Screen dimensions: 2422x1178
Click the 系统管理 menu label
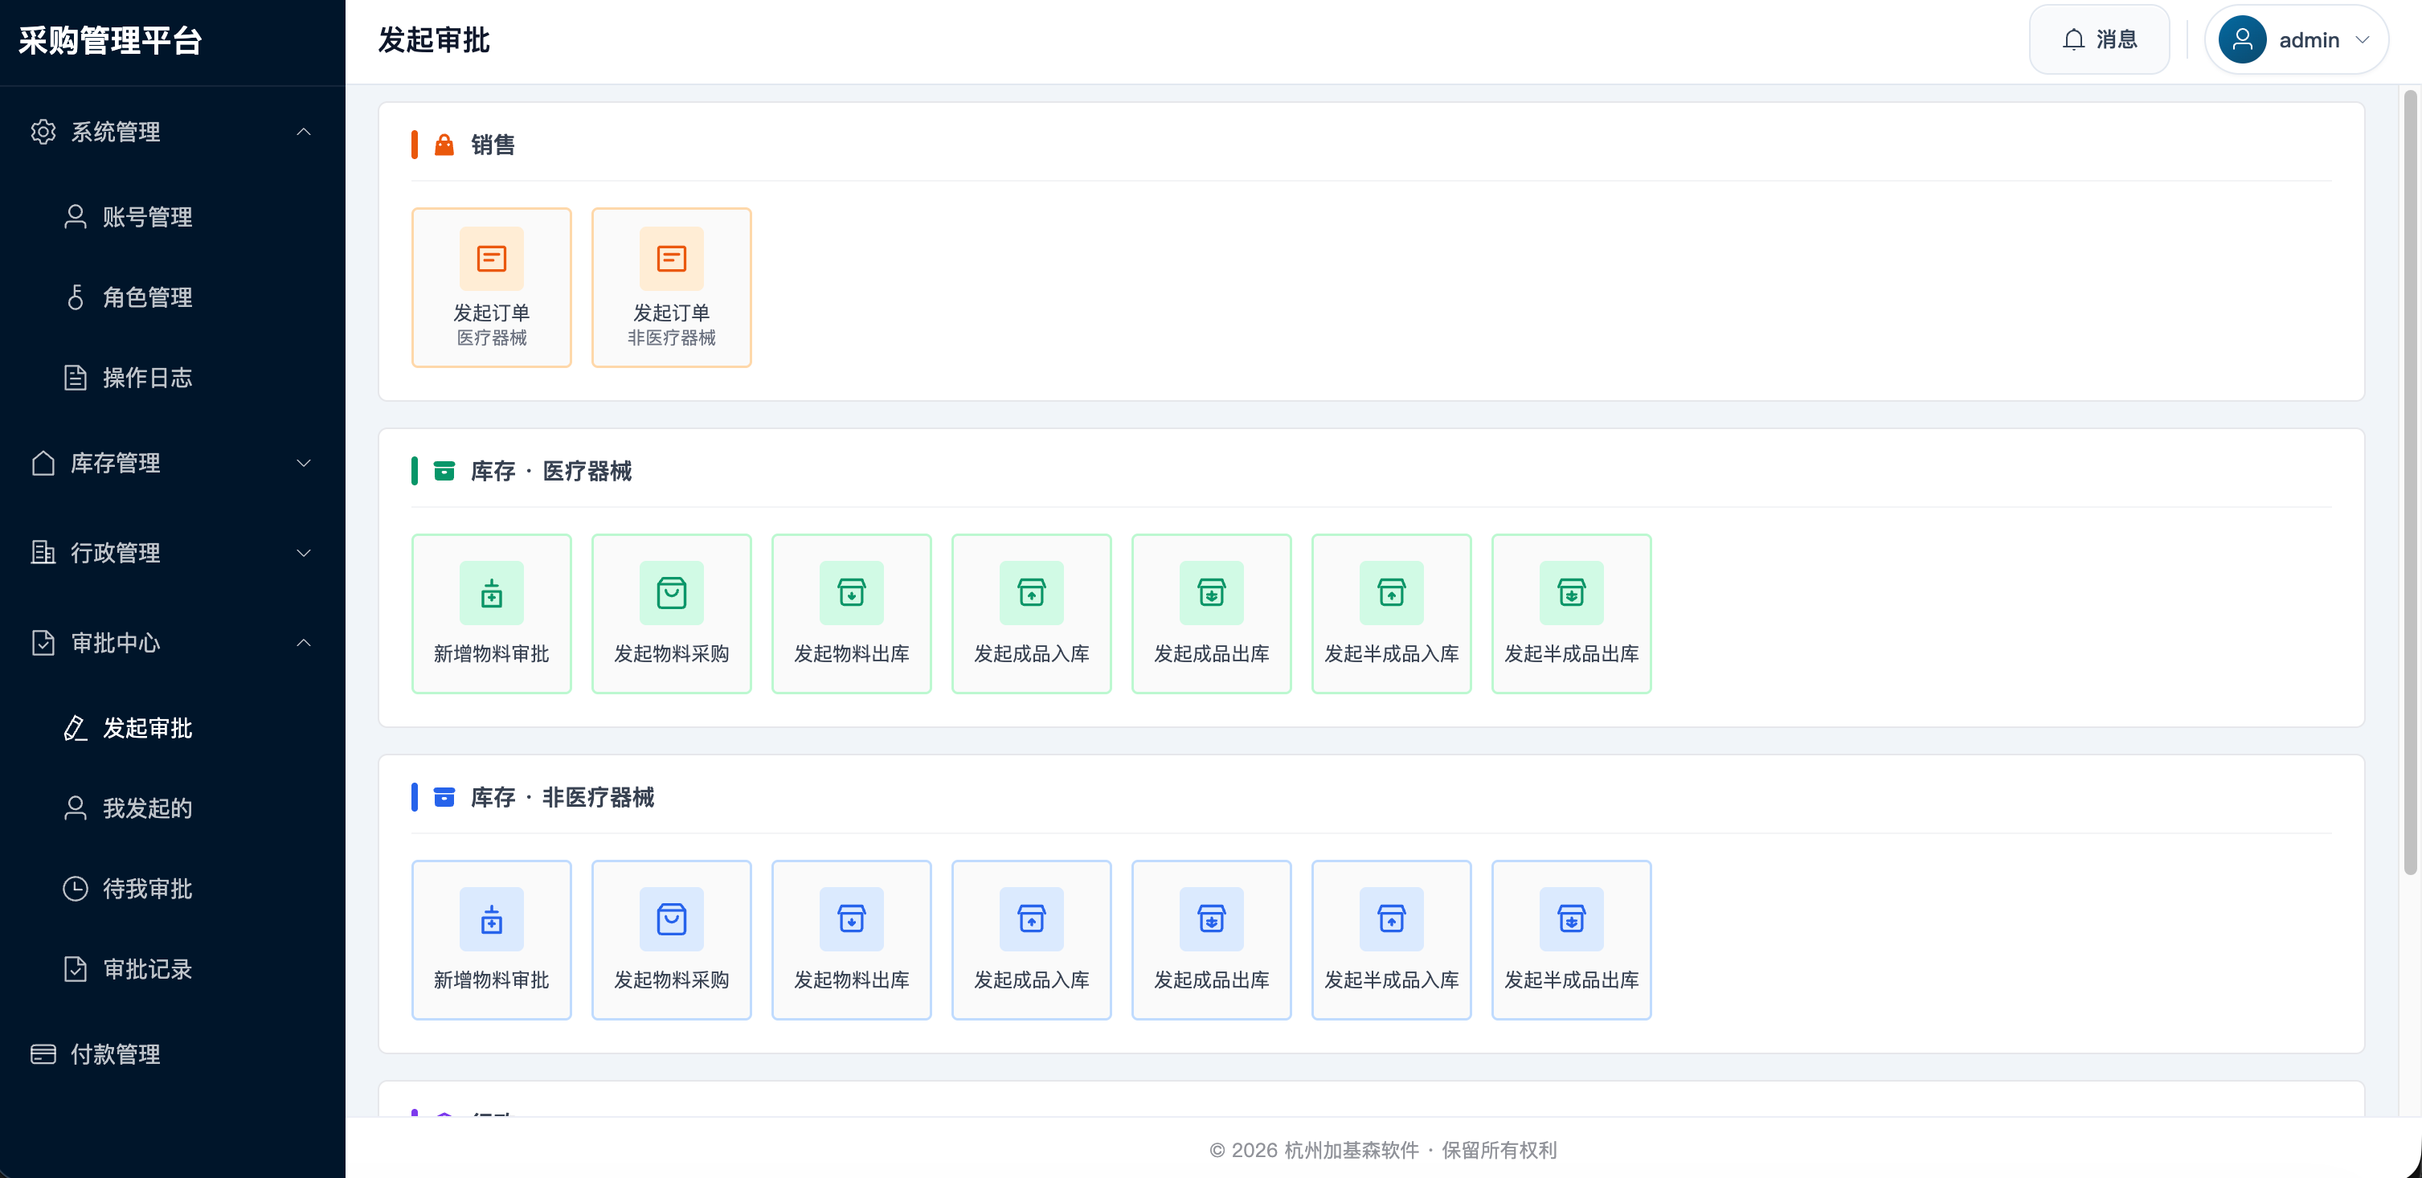pos(116,132)
